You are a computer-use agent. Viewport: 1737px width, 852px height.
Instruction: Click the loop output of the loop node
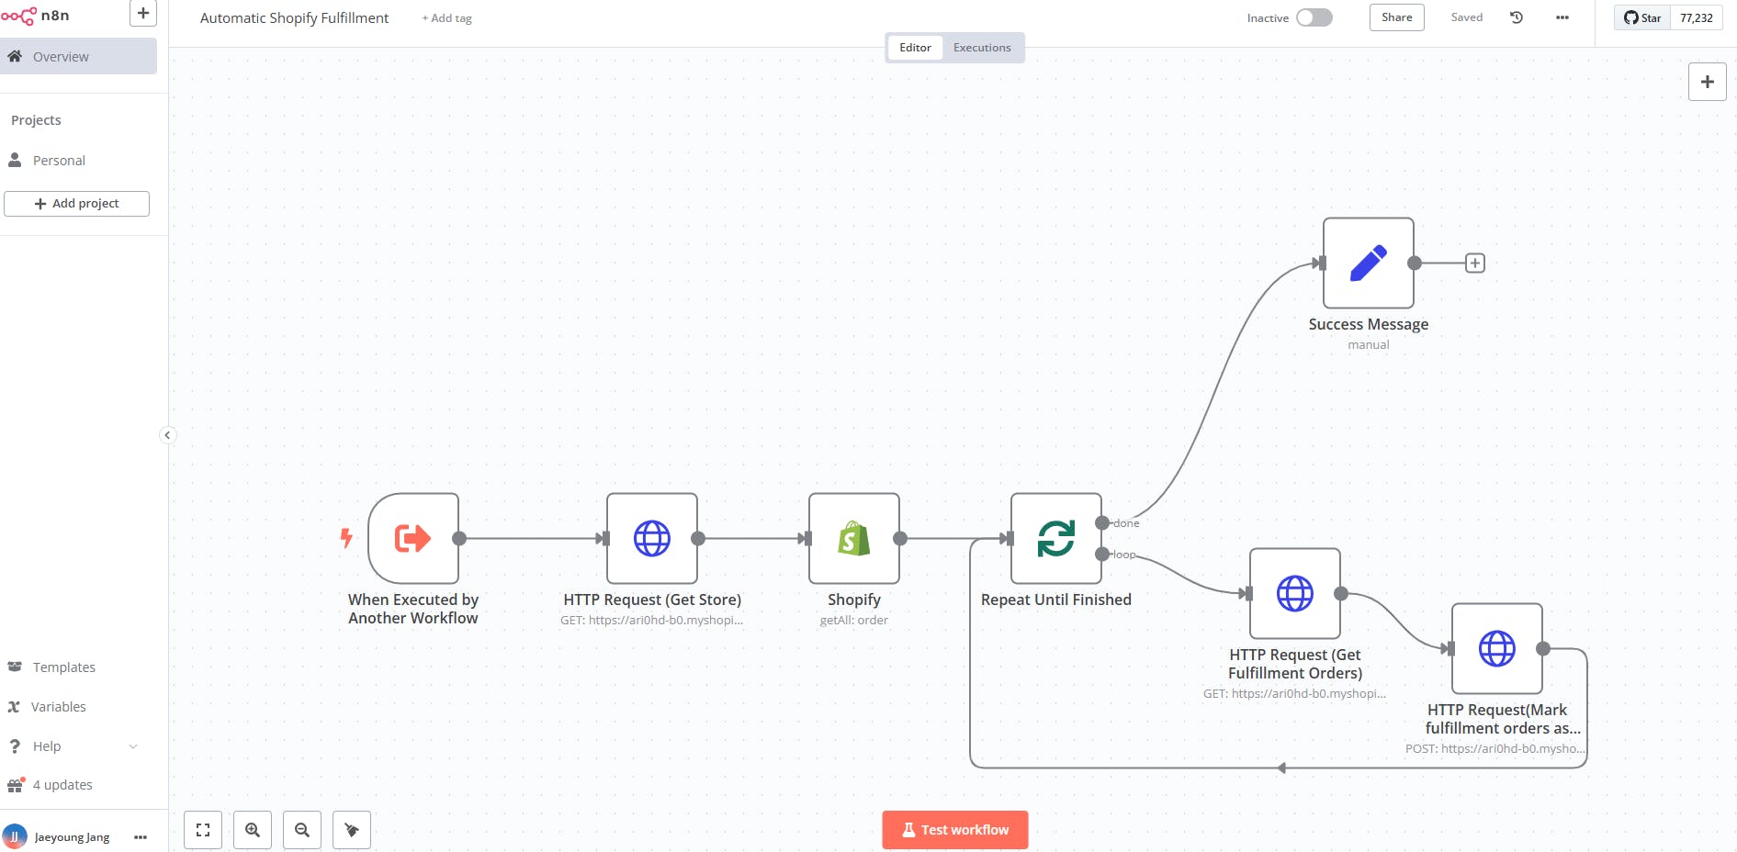click(x=1102, y=555)
